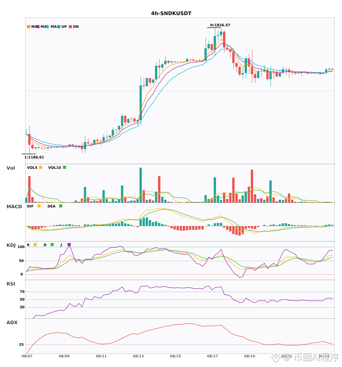Click the 08/15 date tick
The width and height of the screenshot is (342, 367).
pos(175,356)
